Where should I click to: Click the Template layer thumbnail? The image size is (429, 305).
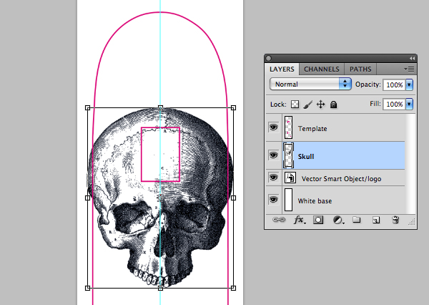click(288, 127)
